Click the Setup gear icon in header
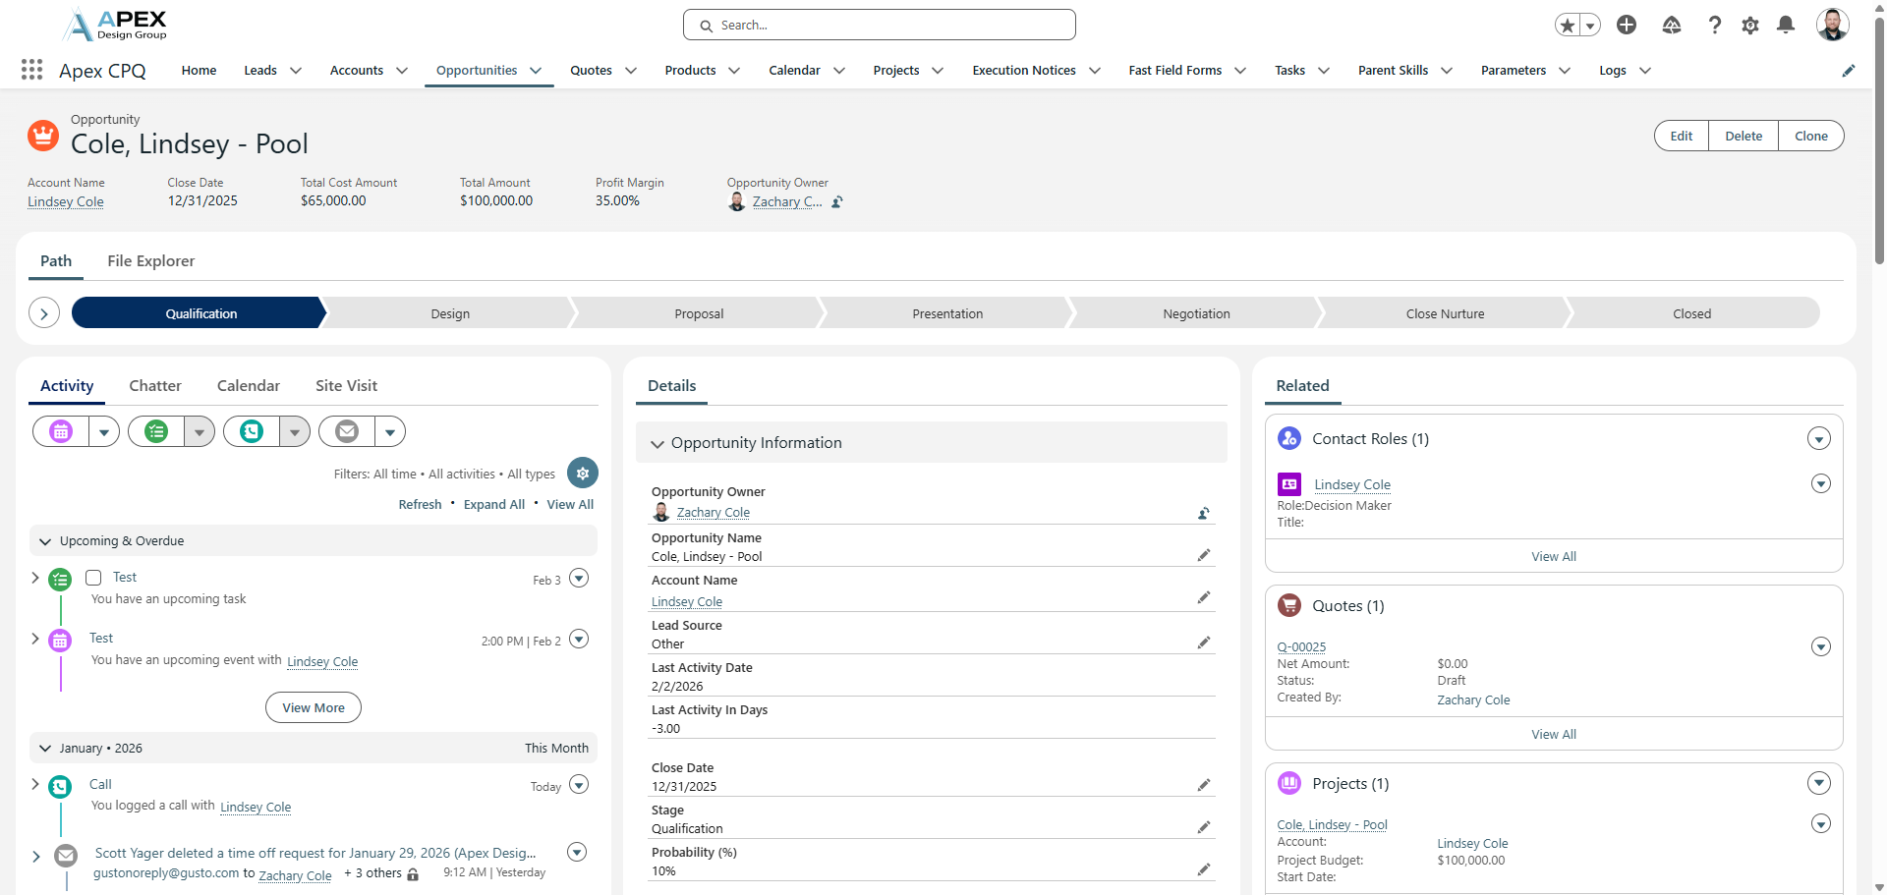 coord(1750,26)
